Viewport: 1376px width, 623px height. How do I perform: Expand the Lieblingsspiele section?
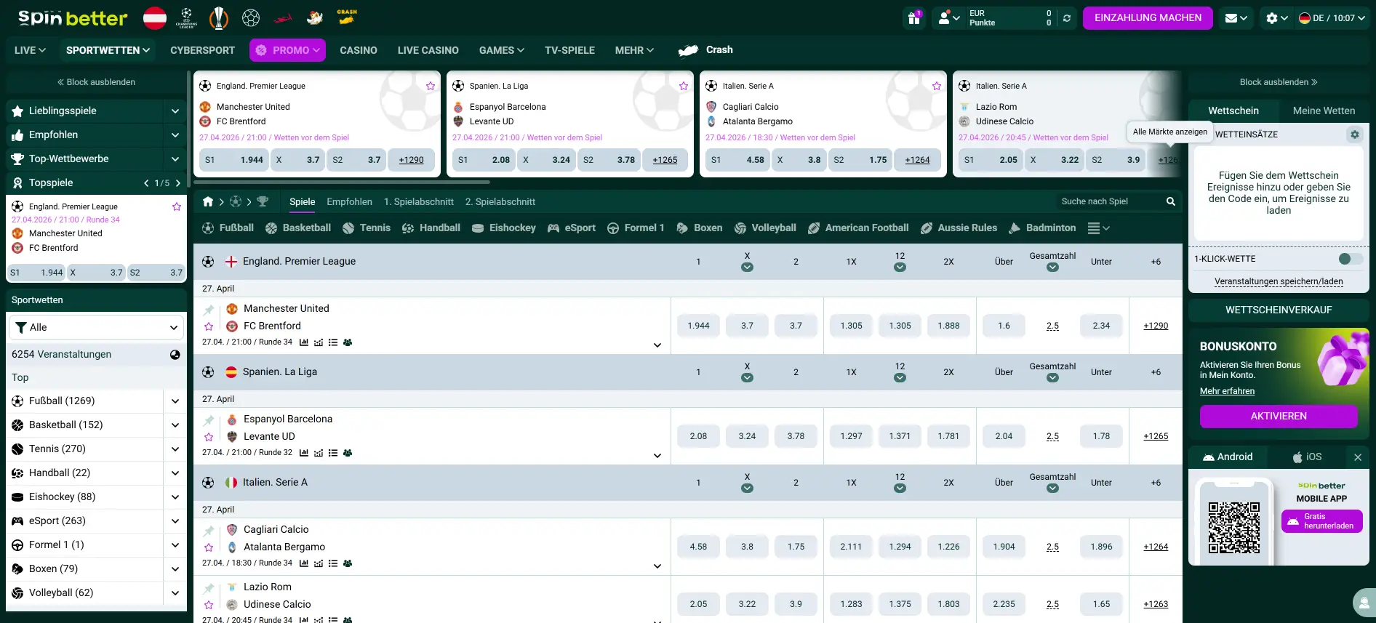pos(175,111)
